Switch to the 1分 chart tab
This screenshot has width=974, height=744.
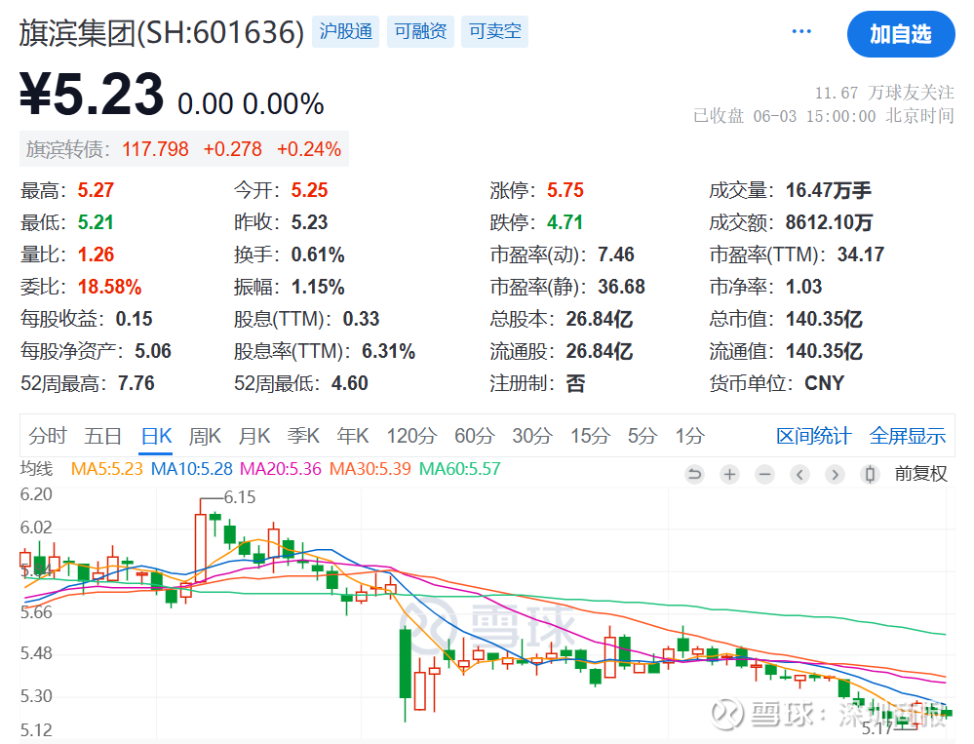click(689, 436)
